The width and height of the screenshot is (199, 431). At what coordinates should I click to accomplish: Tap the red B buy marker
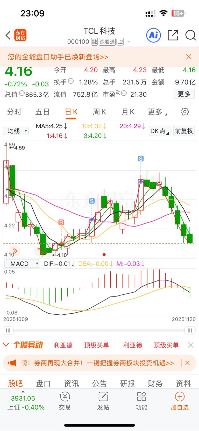pyautogui.click(x=61, y=222)
